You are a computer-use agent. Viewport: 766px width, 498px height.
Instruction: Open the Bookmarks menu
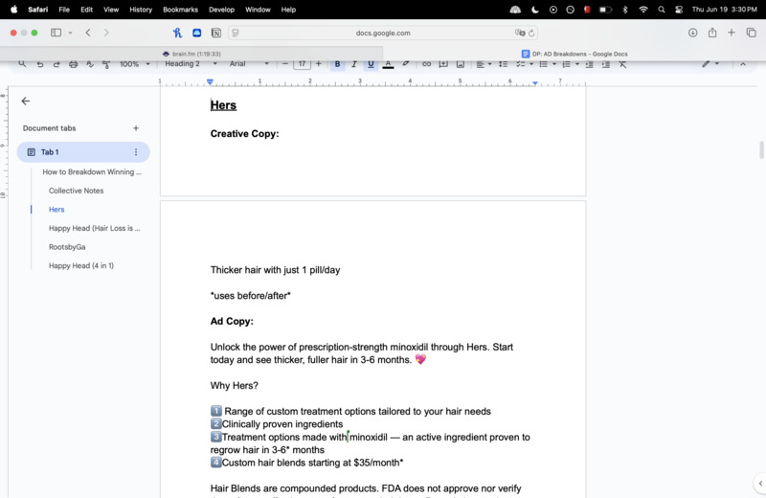click(x=180, y=10)
